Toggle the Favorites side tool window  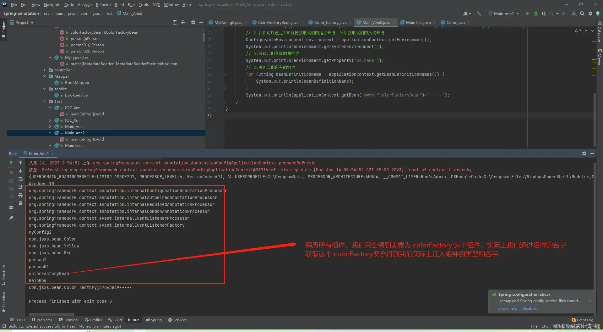click(x=3, y=302)
